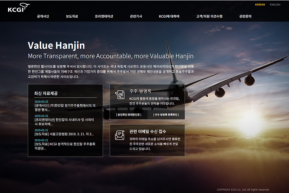
Task: Click the 주주 방명록 등록확인 button
Action: coord(166,115)
